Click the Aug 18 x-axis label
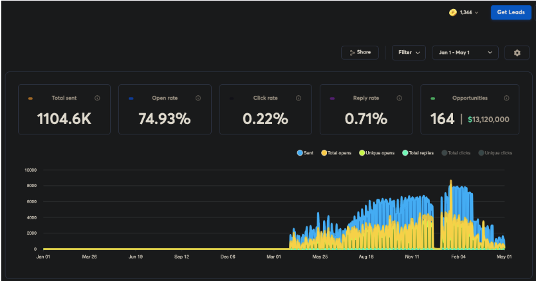Viewport: 536px width, 281px height. click(366, 257)
